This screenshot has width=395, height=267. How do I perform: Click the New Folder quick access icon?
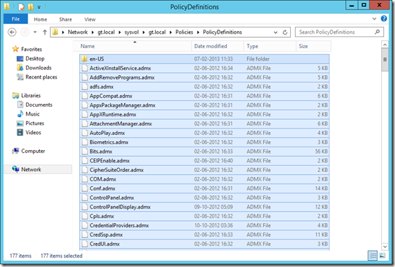tap(30, 7)
